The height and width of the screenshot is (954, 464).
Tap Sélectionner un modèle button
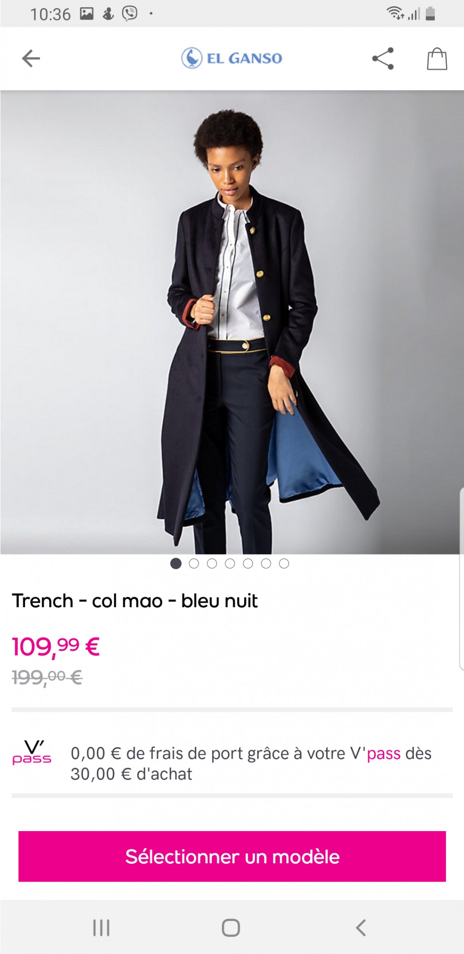(232, 857)
